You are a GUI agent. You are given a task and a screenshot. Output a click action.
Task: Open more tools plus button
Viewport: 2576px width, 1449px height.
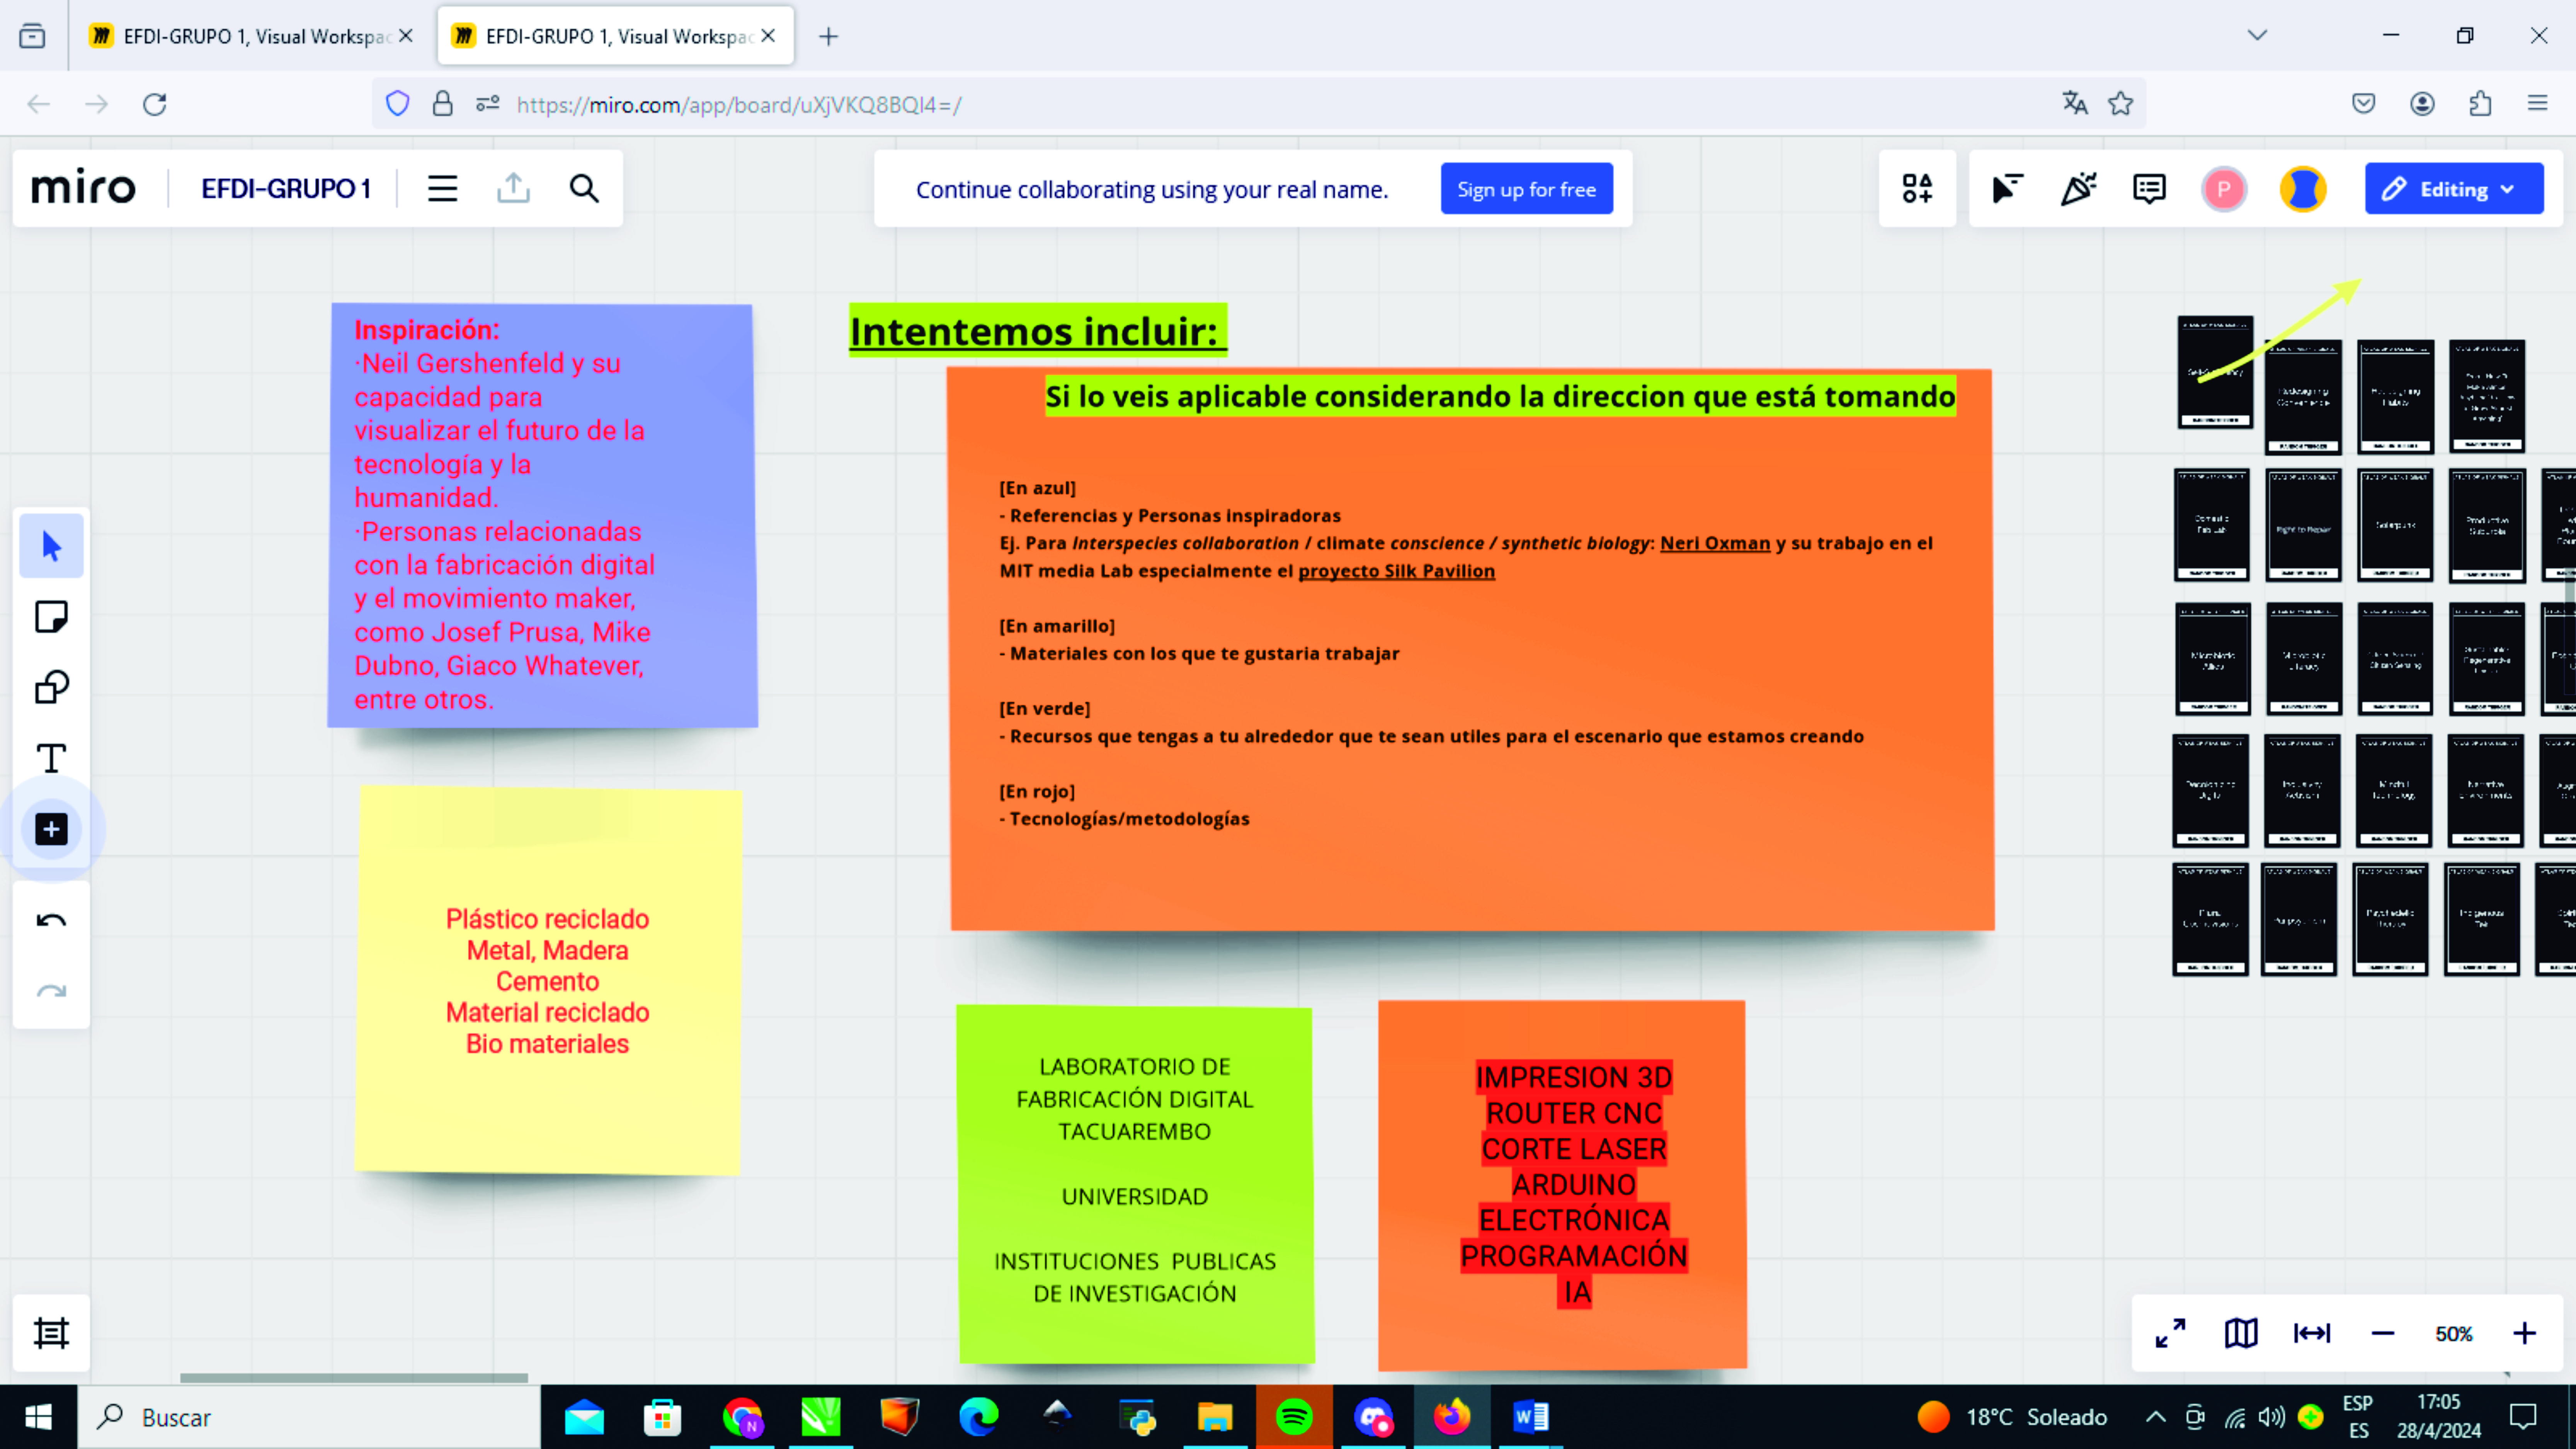(51, 829)
